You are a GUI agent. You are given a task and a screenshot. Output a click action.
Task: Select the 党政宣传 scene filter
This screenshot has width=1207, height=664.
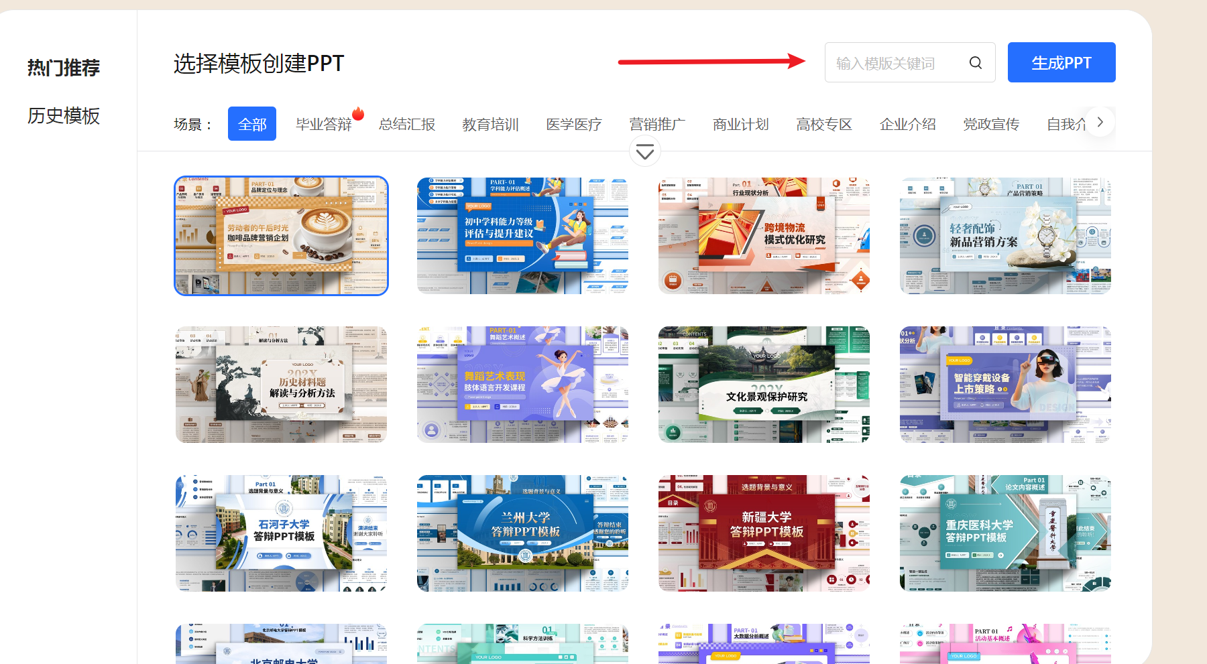[x=991, y=125]
